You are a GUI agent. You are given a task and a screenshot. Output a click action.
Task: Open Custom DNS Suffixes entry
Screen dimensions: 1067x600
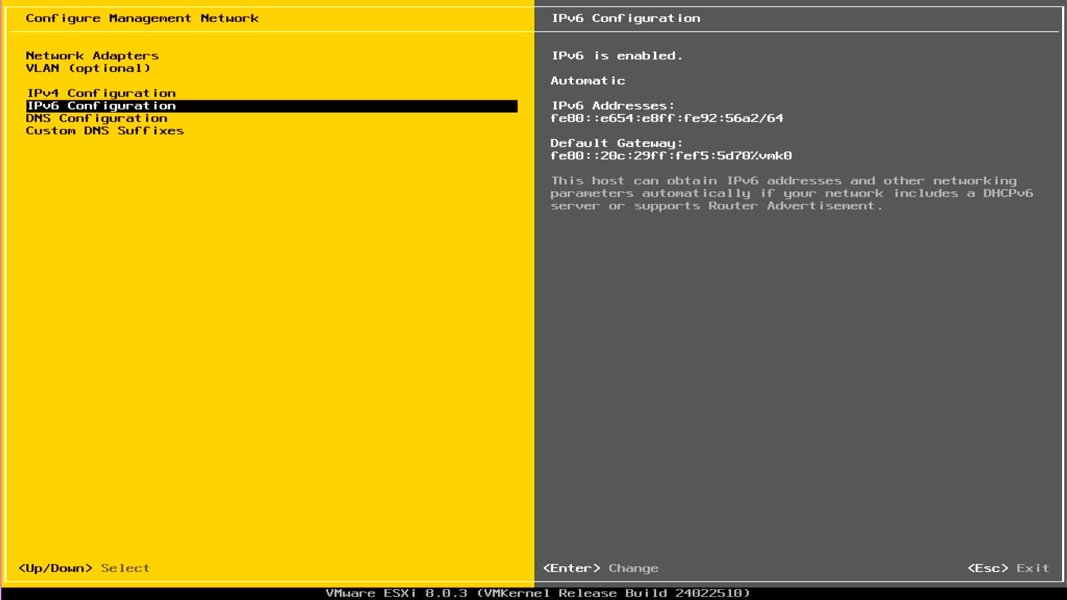coord(104,131)
